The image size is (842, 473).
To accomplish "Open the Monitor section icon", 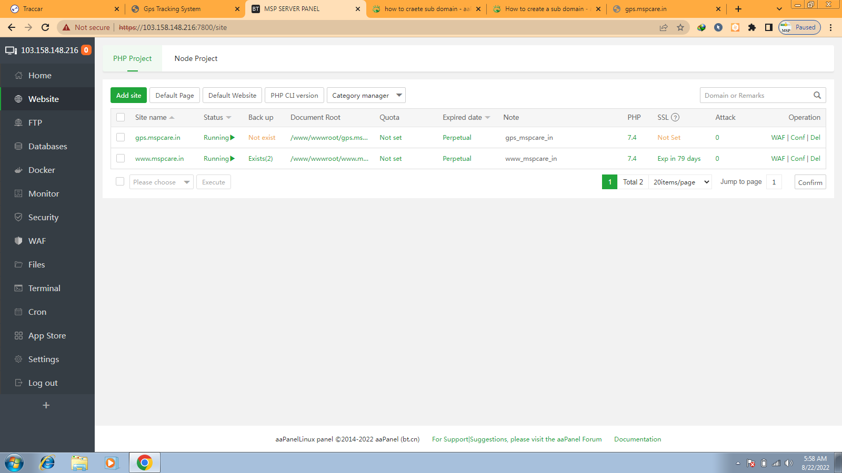I will [x=18, y=193].
